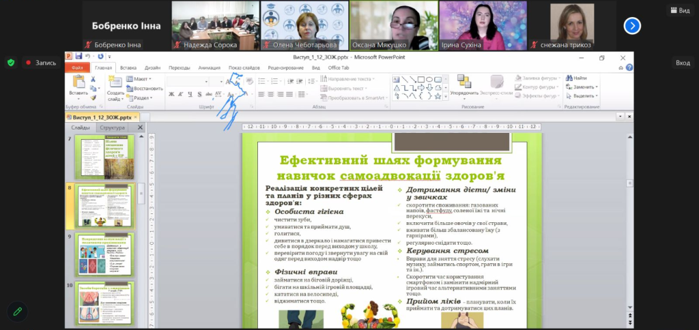Select slide 9 thumbnail in slides panel

pyautogui.click(x=104, y=254)
